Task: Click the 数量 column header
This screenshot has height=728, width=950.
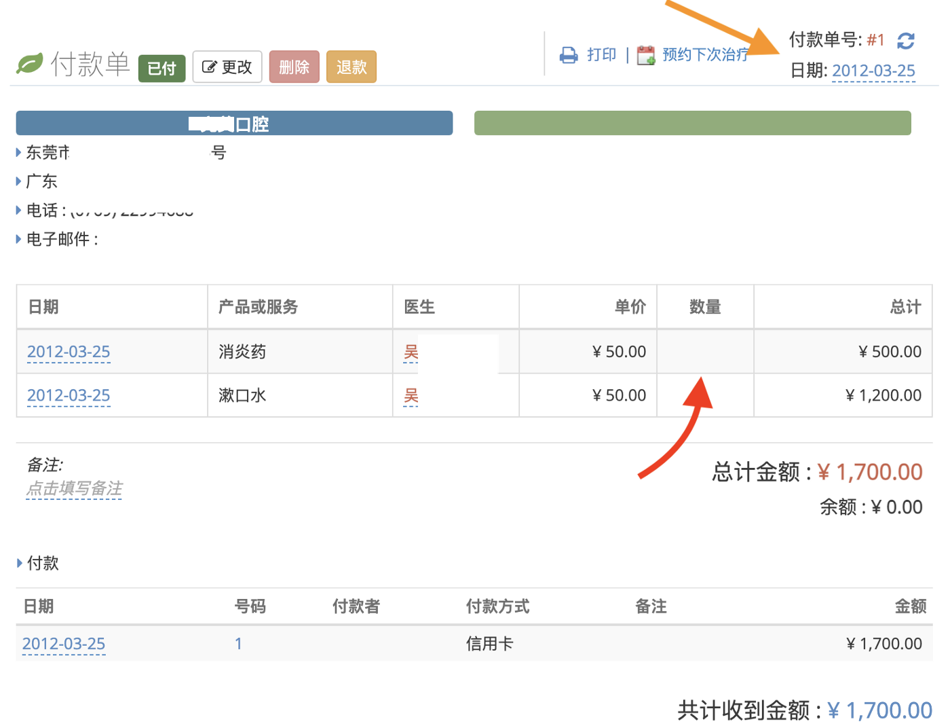Action: click(705, 307)
